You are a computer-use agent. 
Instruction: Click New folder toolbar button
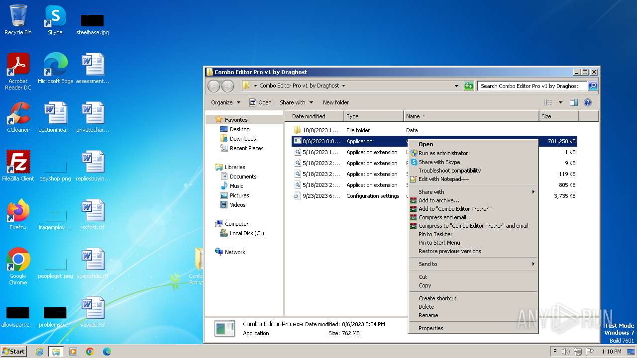coord(336,102)
